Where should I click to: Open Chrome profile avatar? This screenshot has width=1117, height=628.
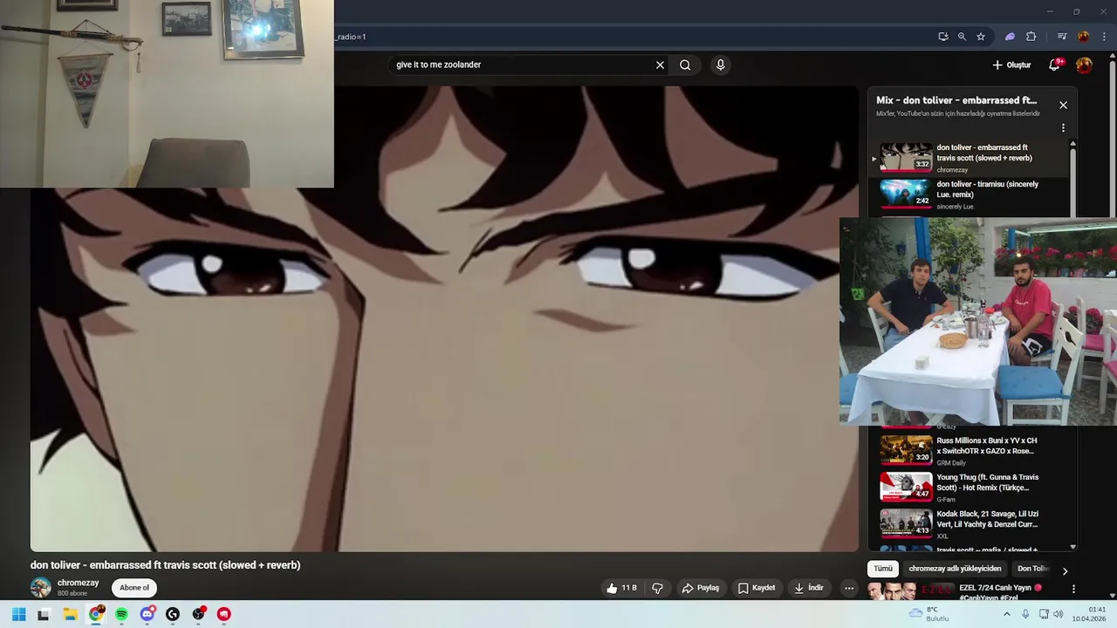pyautogui.click(x=1083, y=37)
